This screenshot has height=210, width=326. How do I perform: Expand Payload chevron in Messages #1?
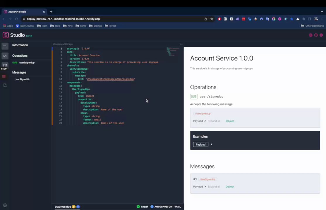click(205, 187)
